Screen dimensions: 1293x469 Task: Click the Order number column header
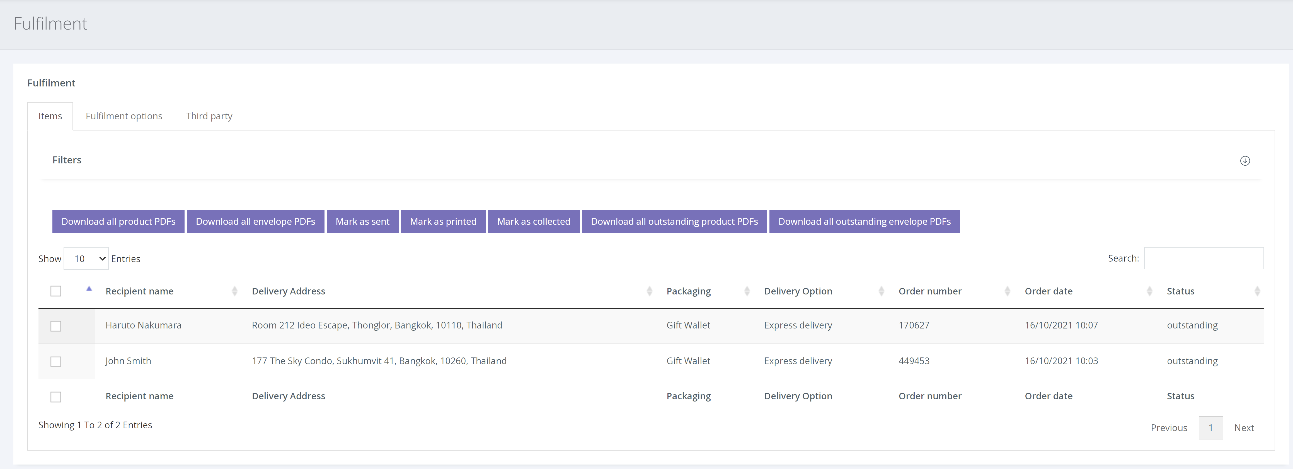(x=930, y=291)
